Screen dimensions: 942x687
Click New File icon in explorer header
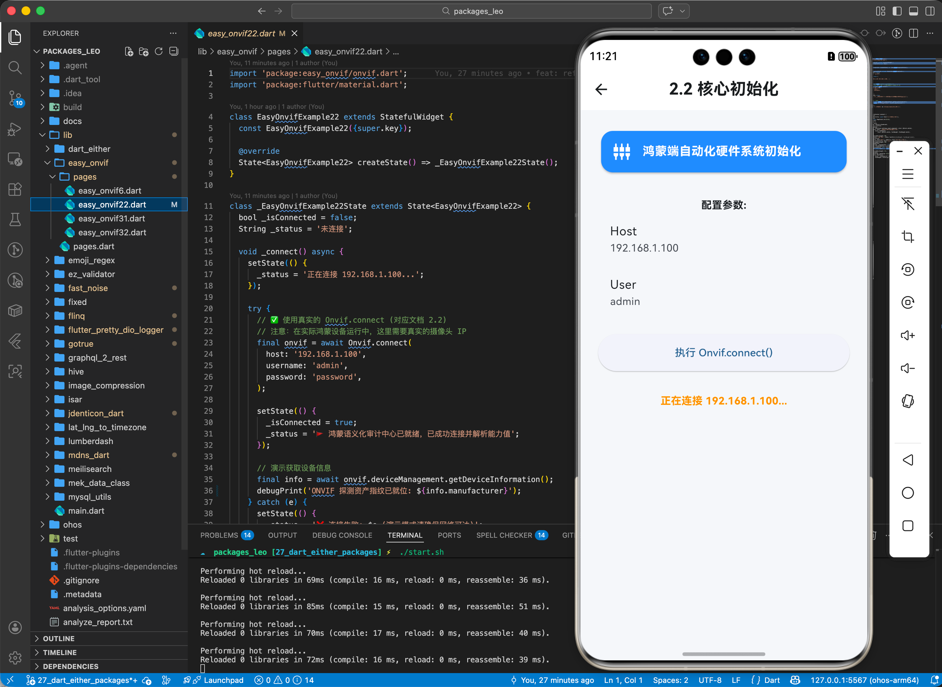click(129, 52)
